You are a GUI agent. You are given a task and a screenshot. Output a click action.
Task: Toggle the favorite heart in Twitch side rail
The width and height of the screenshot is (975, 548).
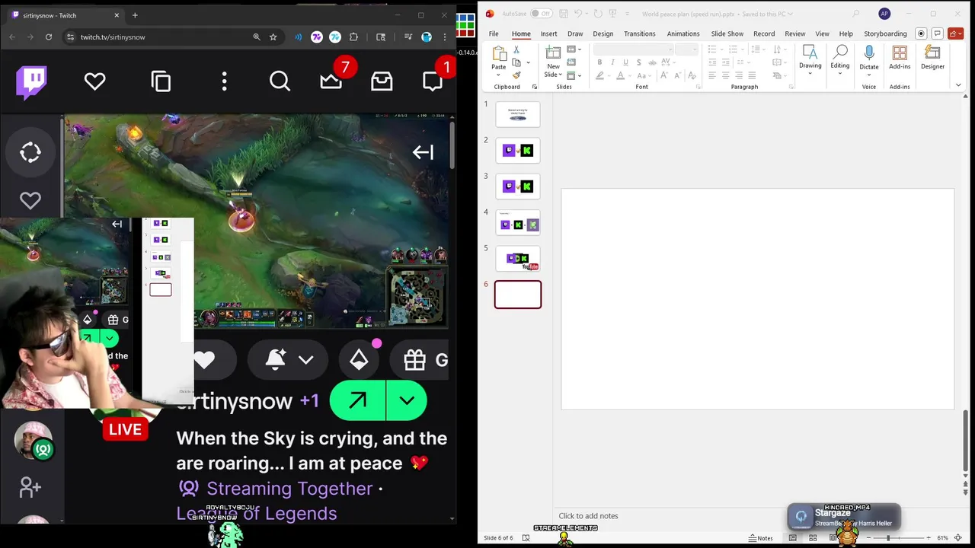(x=30, y=200)
